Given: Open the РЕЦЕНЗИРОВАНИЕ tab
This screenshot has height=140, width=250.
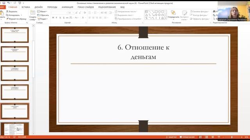Looking at the screenshot, I should [x=107, y=7].
